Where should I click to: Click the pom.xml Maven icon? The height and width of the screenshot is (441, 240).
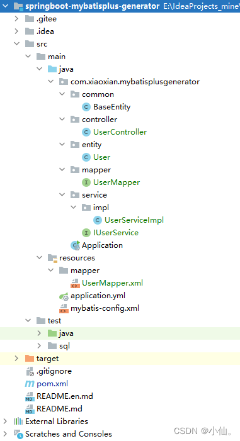click(x=30, y=384)
